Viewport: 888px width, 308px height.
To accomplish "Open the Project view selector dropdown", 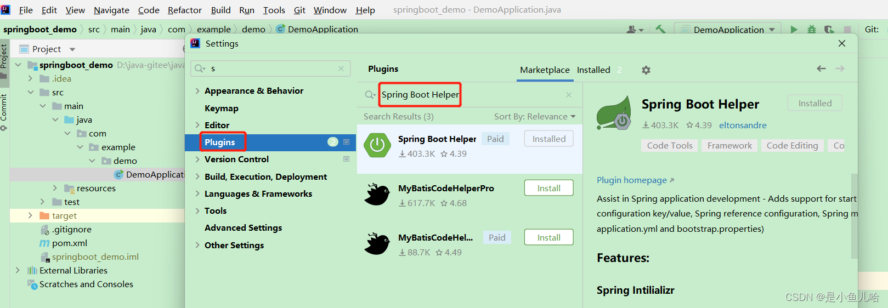I will pos(47,49).
